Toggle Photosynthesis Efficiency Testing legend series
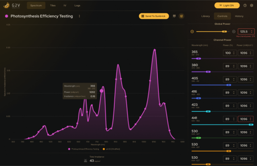This screenshot has height=166, width=257. pos(84,149)
